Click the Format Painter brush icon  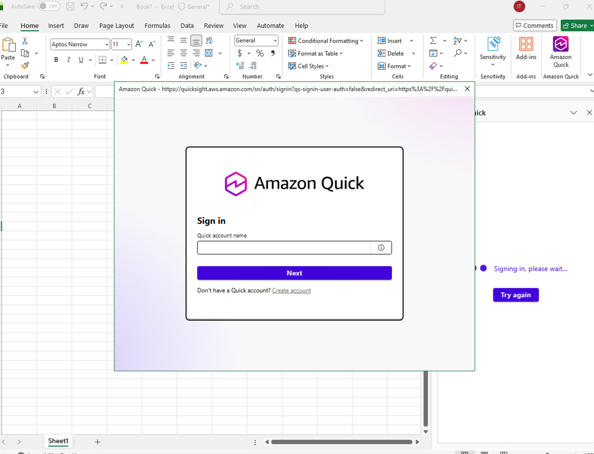click(25, 65)
